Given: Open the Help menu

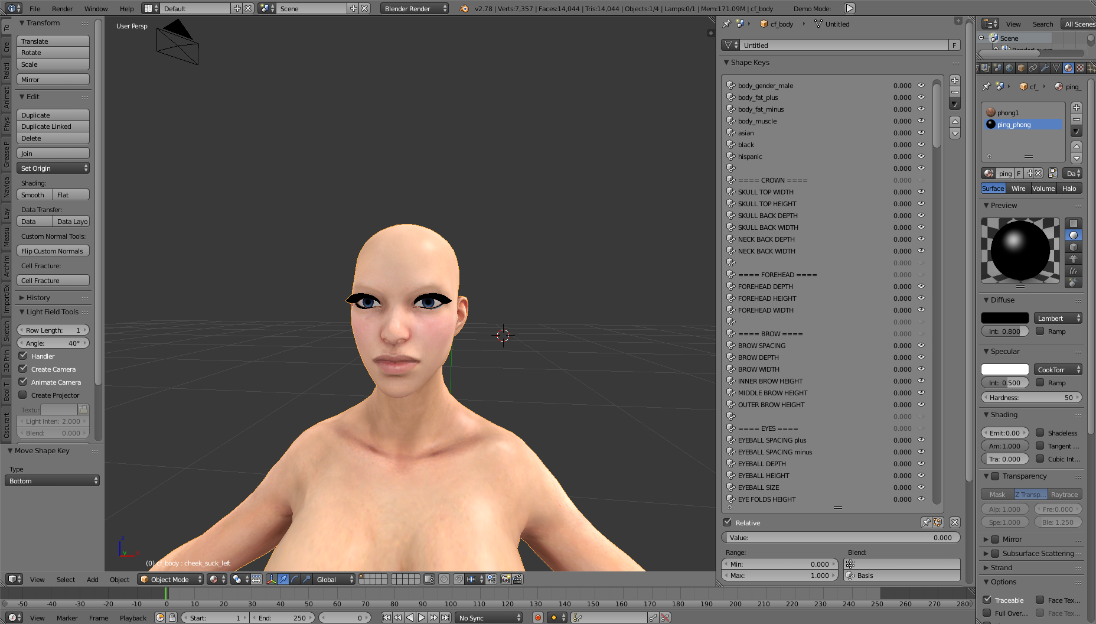Looking at the screenshot, I should (x=126, y=8).
